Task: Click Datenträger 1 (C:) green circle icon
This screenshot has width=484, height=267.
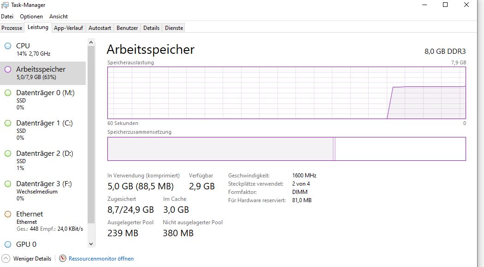Action: 7,123
